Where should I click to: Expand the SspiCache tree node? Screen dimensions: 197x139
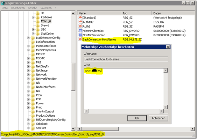(x=33, y=34)
